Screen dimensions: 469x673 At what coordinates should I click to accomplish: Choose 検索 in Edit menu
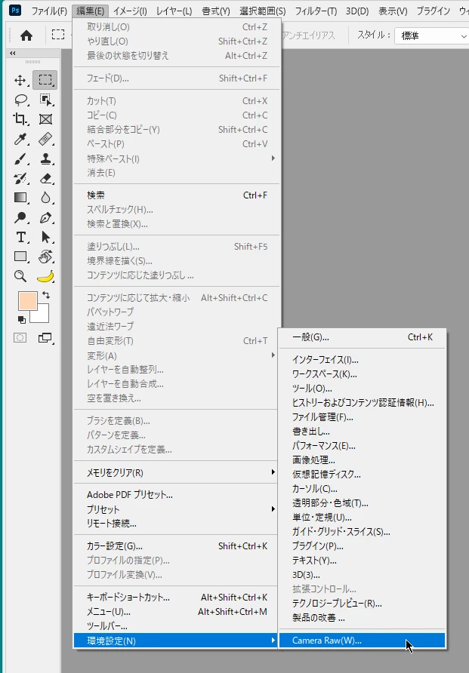tap(177, 195)
